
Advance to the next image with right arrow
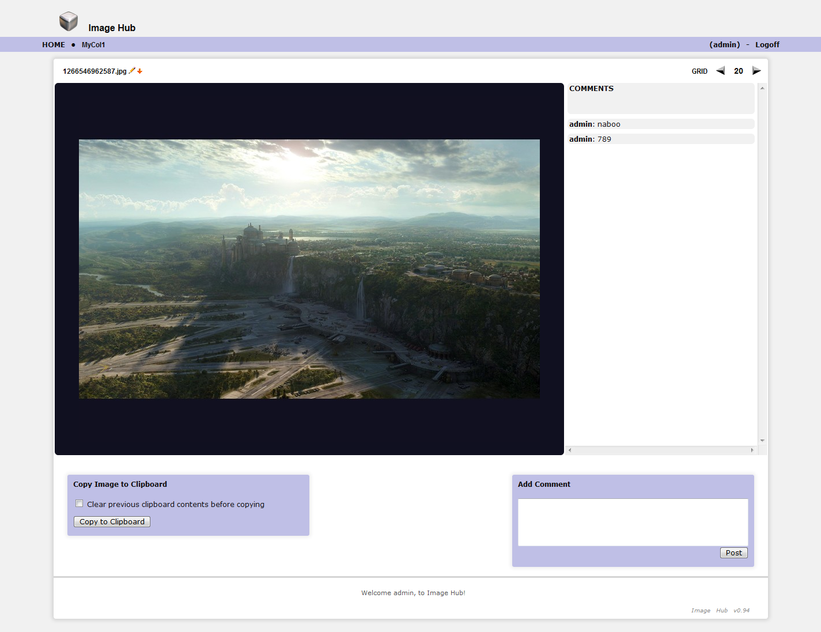pyautogui.click(x=756, y=71)
